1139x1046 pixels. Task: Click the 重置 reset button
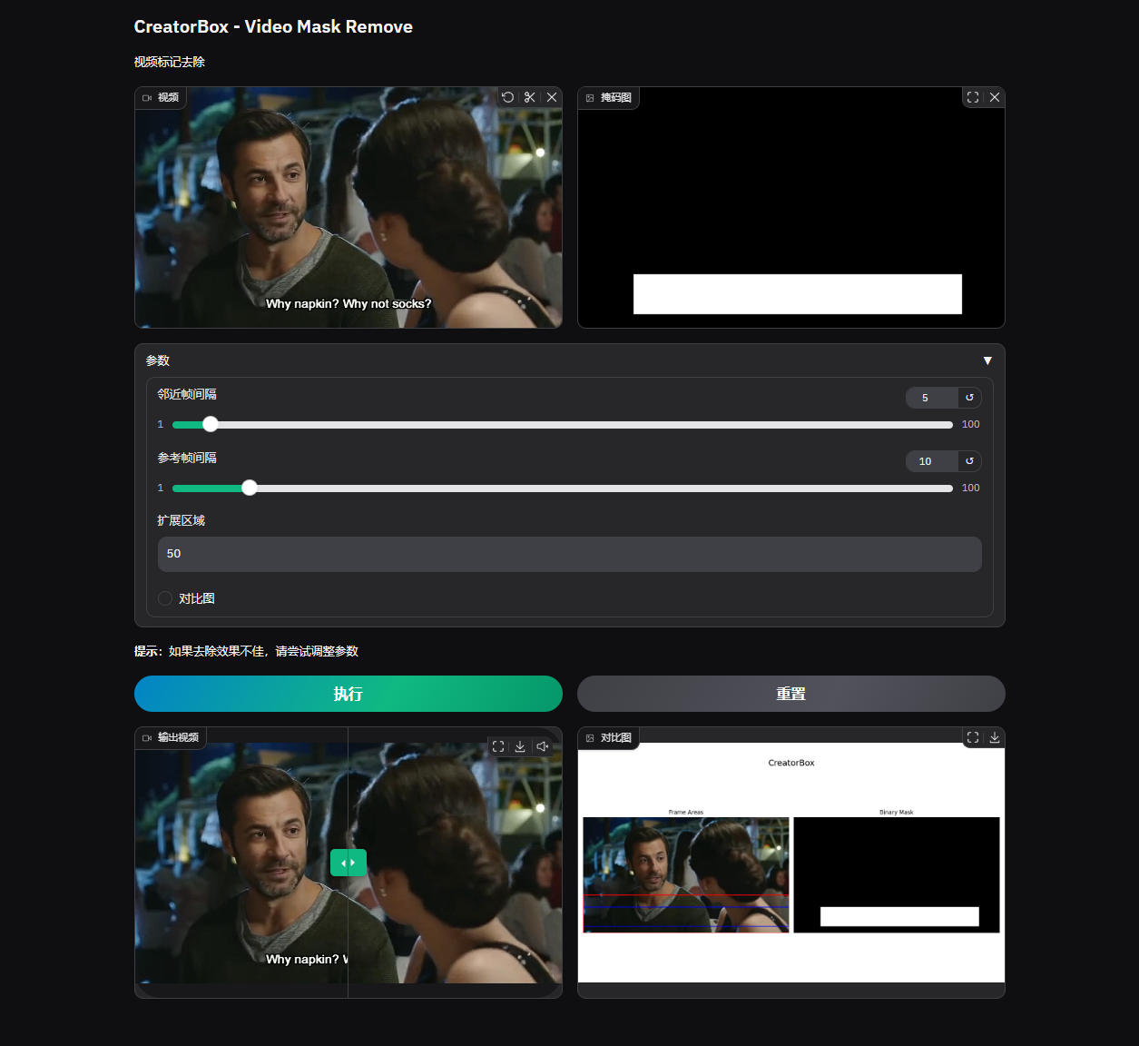point(791,694)
